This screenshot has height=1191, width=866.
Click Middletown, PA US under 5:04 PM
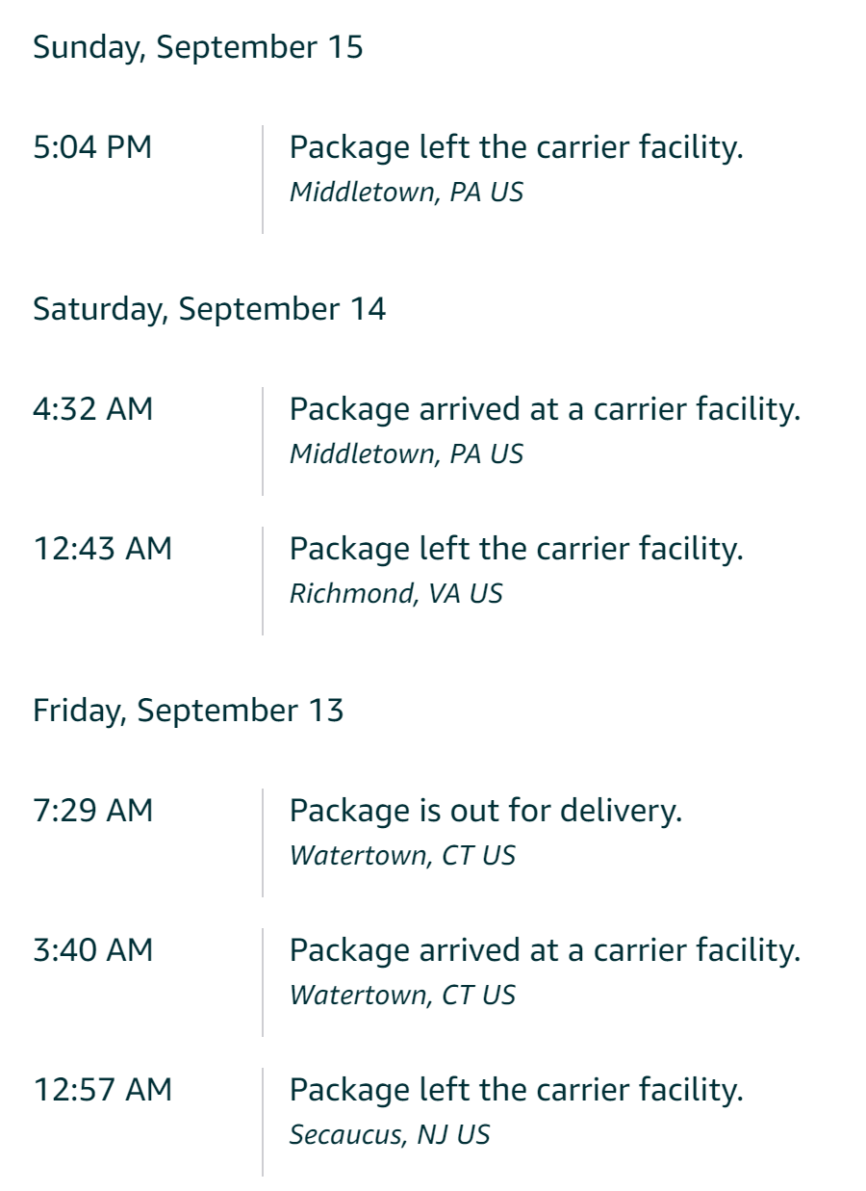406,192
